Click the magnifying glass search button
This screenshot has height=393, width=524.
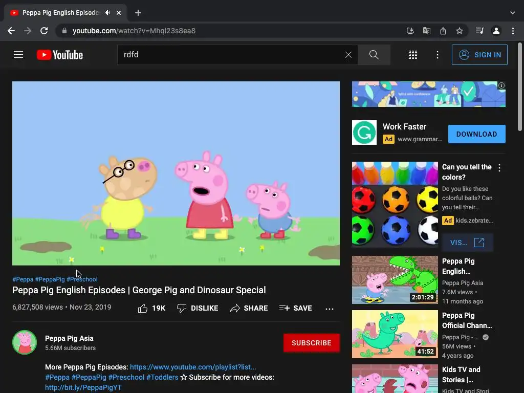[x=374, y=55]
